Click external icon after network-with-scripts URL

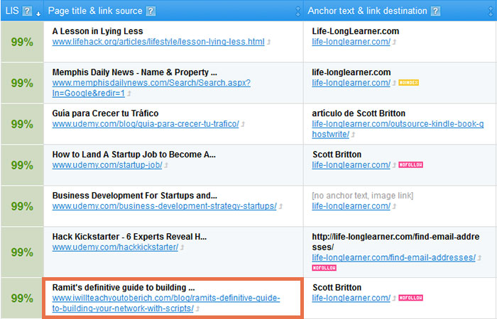(197, 308)
